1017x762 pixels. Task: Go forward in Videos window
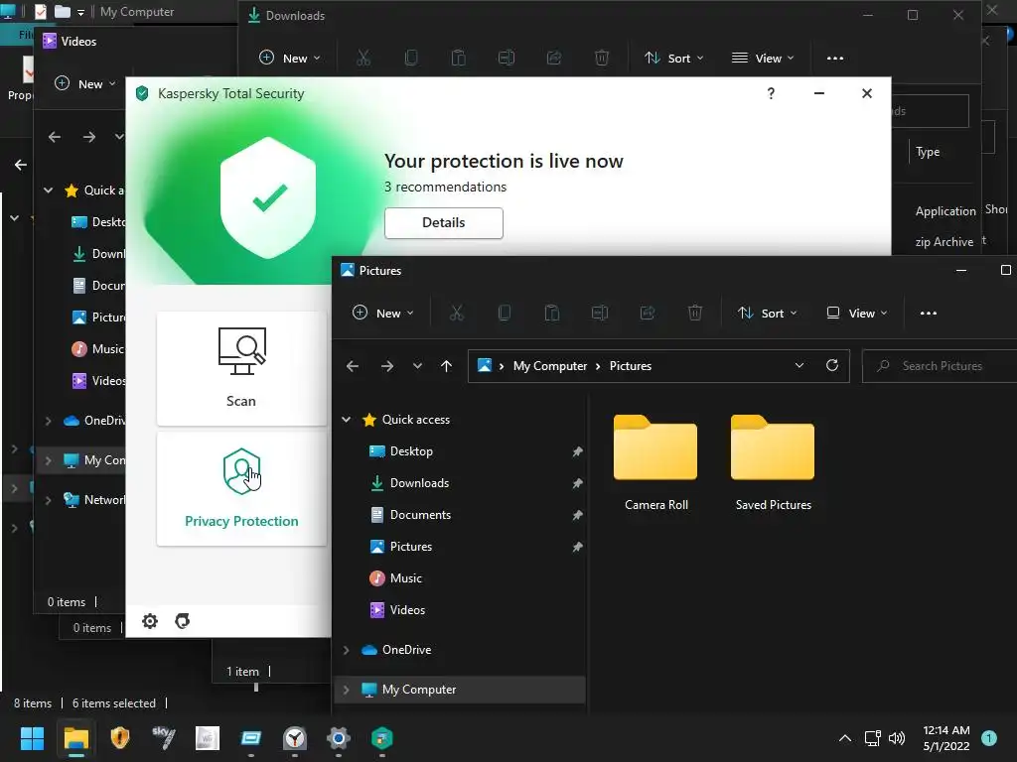(89, 137)
